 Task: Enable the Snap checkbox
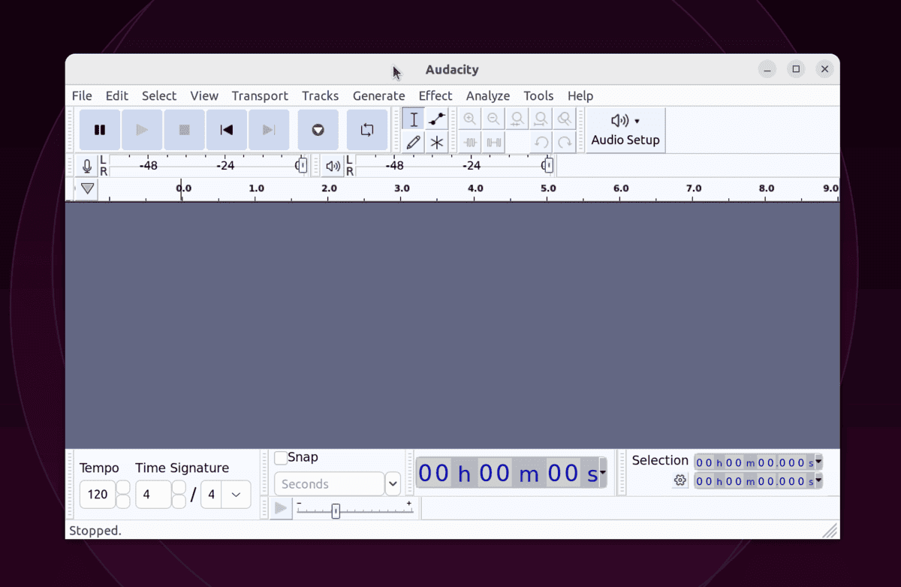[281, 458]
